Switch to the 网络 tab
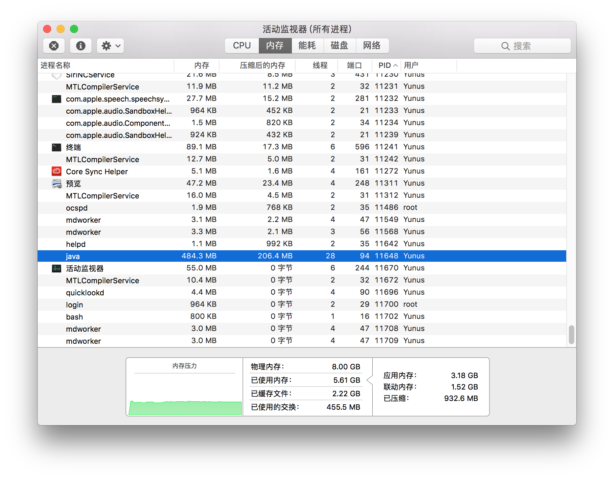This screenshot has height=479, width=614. coord(372,46)
